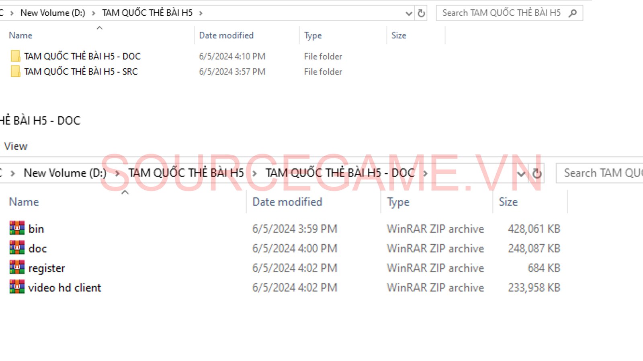Go to TAM QUỐC THẺ BÀI H5 in lower breadcrumb
This screenshot has width=643, height=361.
click(x=186, y=173)
